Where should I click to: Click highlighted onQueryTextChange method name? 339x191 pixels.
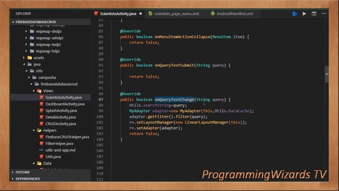[x=174, y=100]
